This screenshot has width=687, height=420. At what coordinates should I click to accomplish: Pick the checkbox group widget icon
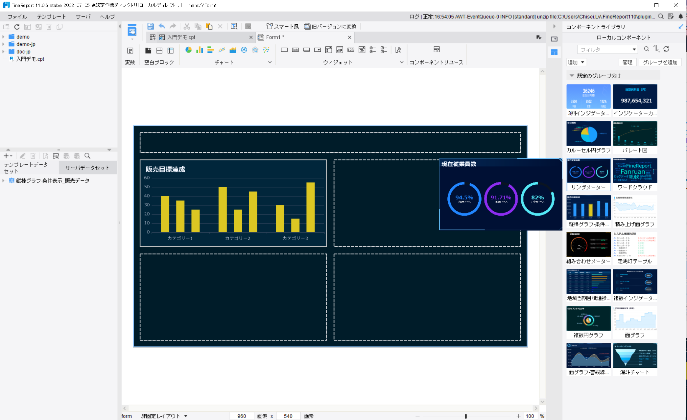pyautogui.click(x=384, y=50)
